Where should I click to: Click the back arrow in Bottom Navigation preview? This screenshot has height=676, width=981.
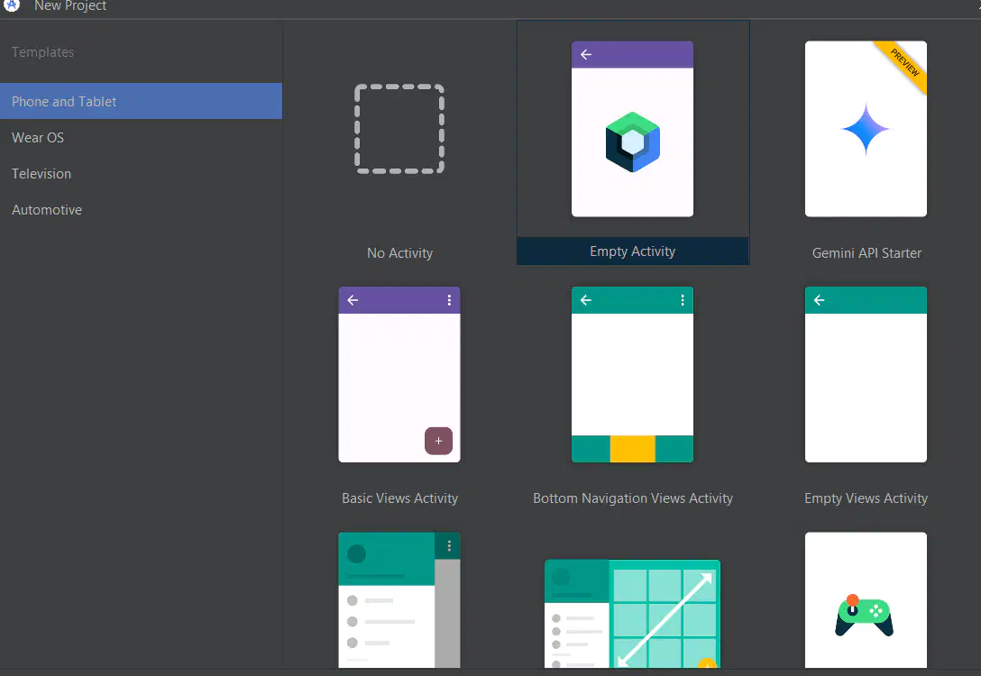point(586,300)
